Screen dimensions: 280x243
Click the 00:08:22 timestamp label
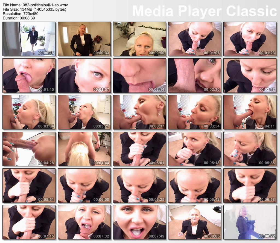click(267, 236)
